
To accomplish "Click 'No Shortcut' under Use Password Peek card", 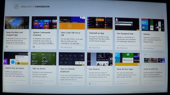I will coord(122,48).
